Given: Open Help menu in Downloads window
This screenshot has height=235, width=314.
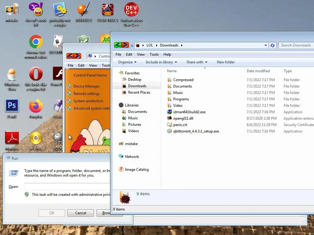Looking at the screenshot, I should (x=167, y=54).
